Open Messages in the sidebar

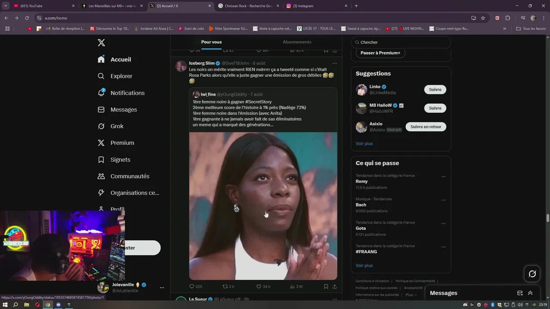117,109
